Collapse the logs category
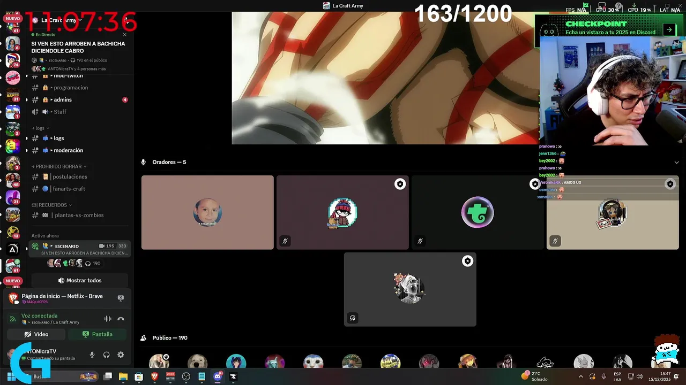The width and height of the screenshot is (686, 385). [41, 128]
